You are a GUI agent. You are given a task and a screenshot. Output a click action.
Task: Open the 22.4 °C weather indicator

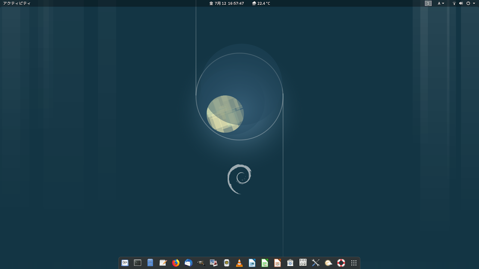(261, 3)
